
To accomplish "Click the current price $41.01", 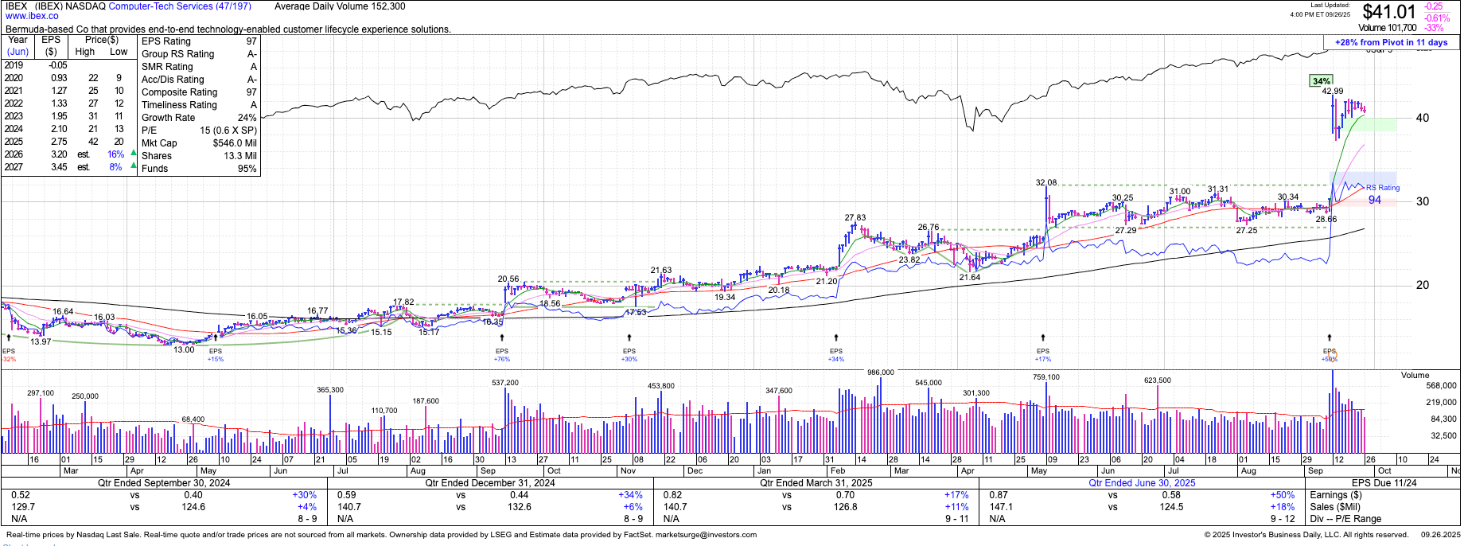I will [x=1389, y=12].
